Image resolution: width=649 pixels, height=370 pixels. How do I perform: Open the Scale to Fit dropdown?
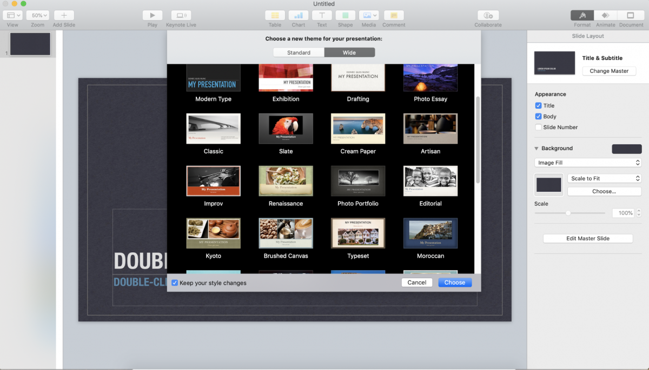tap(604, 178)
